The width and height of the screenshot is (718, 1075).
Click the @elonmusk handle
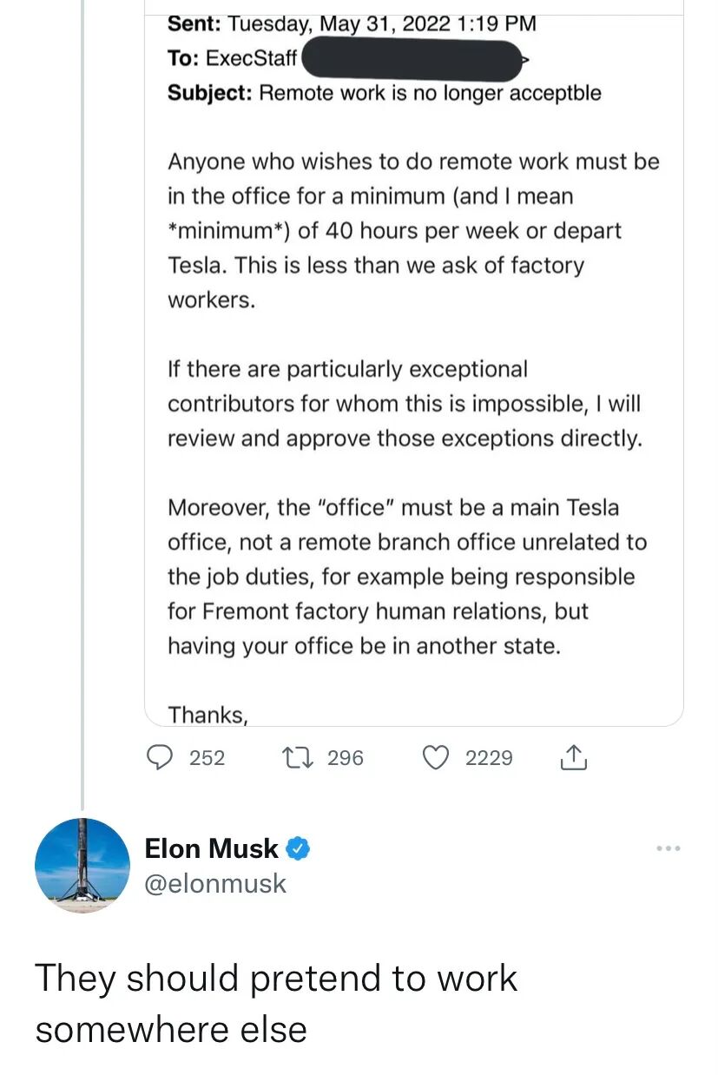(x=215, y=883)
